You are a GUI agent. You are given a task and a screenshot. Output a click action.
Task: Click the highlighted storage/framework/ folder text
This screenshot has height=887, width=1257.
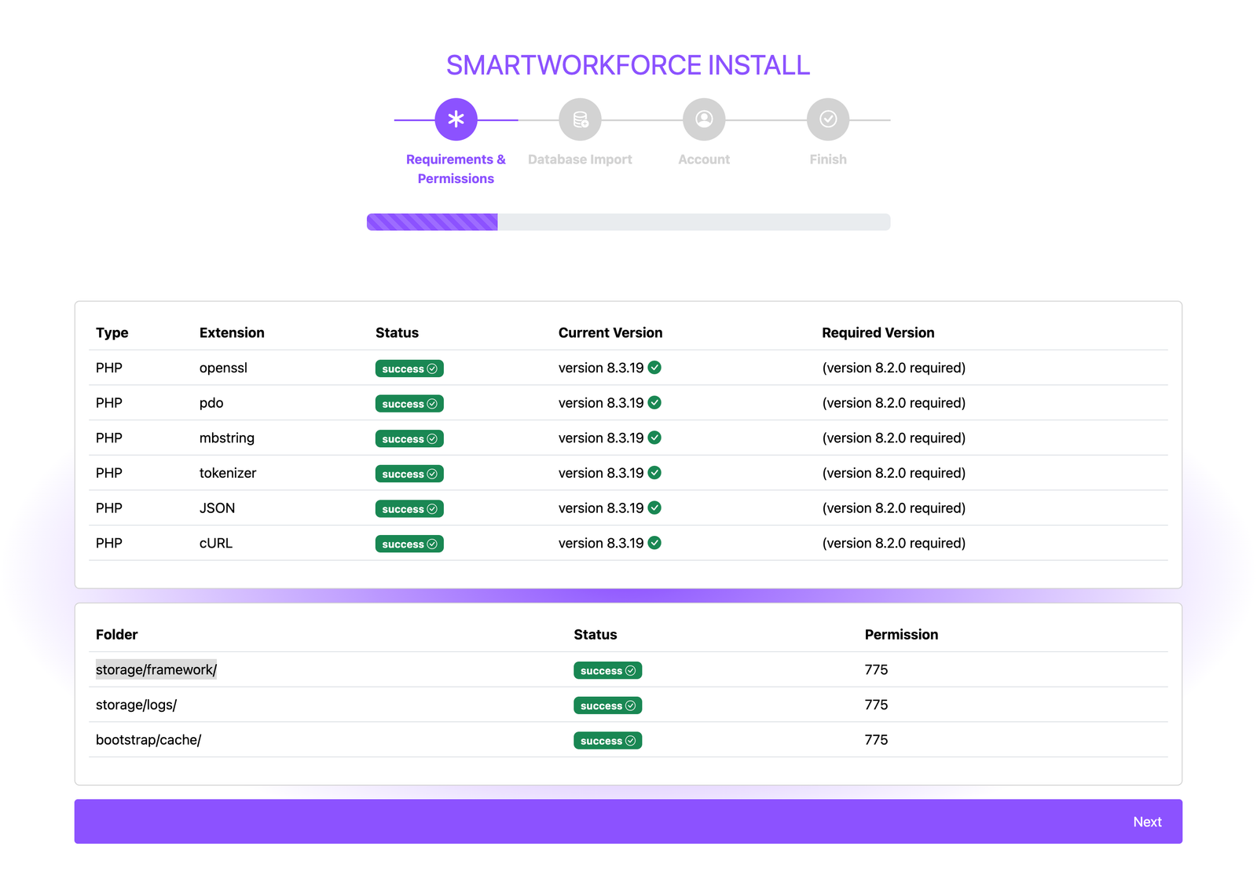[156, 669]
